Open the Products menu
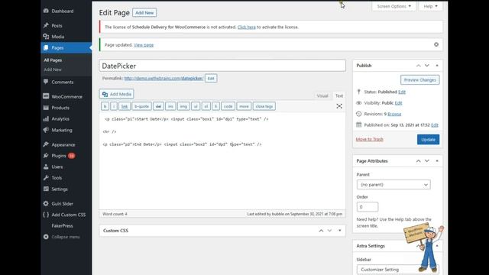This screenshot has width=489, height=275. click(x=60, y=108)
